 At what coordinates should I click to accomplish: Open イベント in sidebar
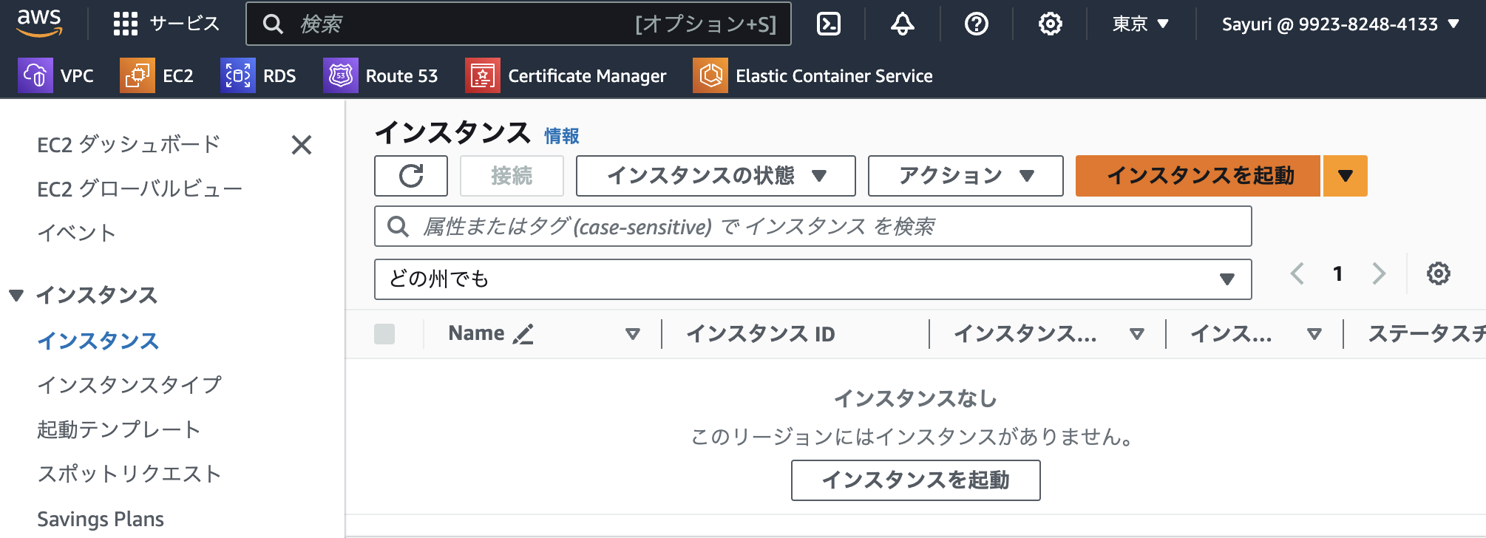tap(77, 233)
